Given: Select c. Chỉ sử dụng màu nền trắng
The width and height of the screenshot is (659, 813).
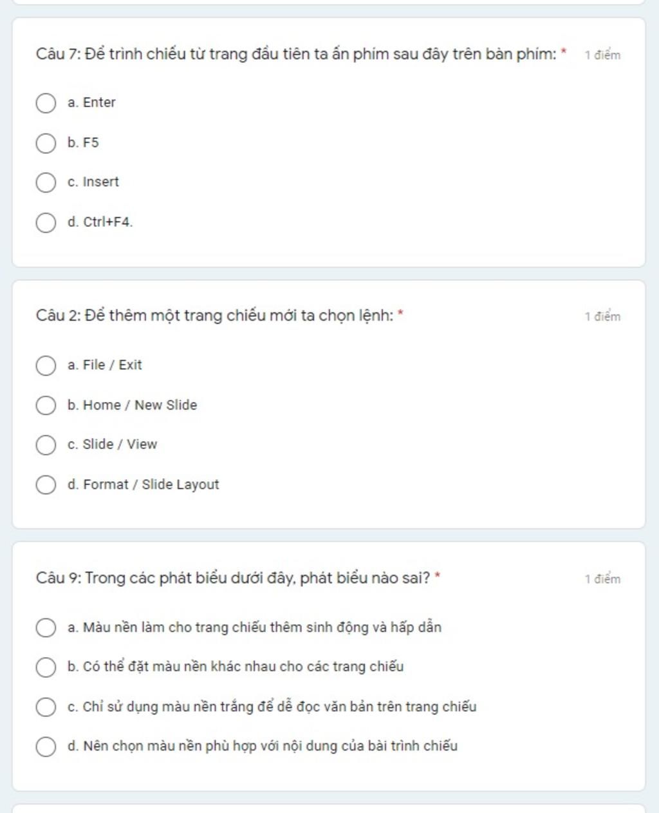Looking at the screenshot, I should tap(46, 707).
